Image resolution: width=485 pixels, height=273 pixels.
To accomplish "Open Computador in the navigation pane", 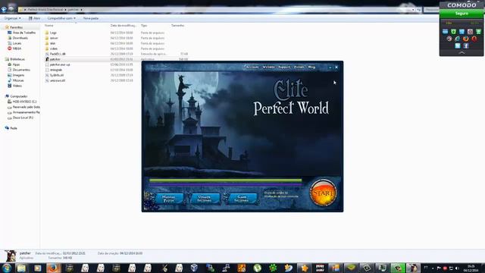I will [x=18, y=96].
